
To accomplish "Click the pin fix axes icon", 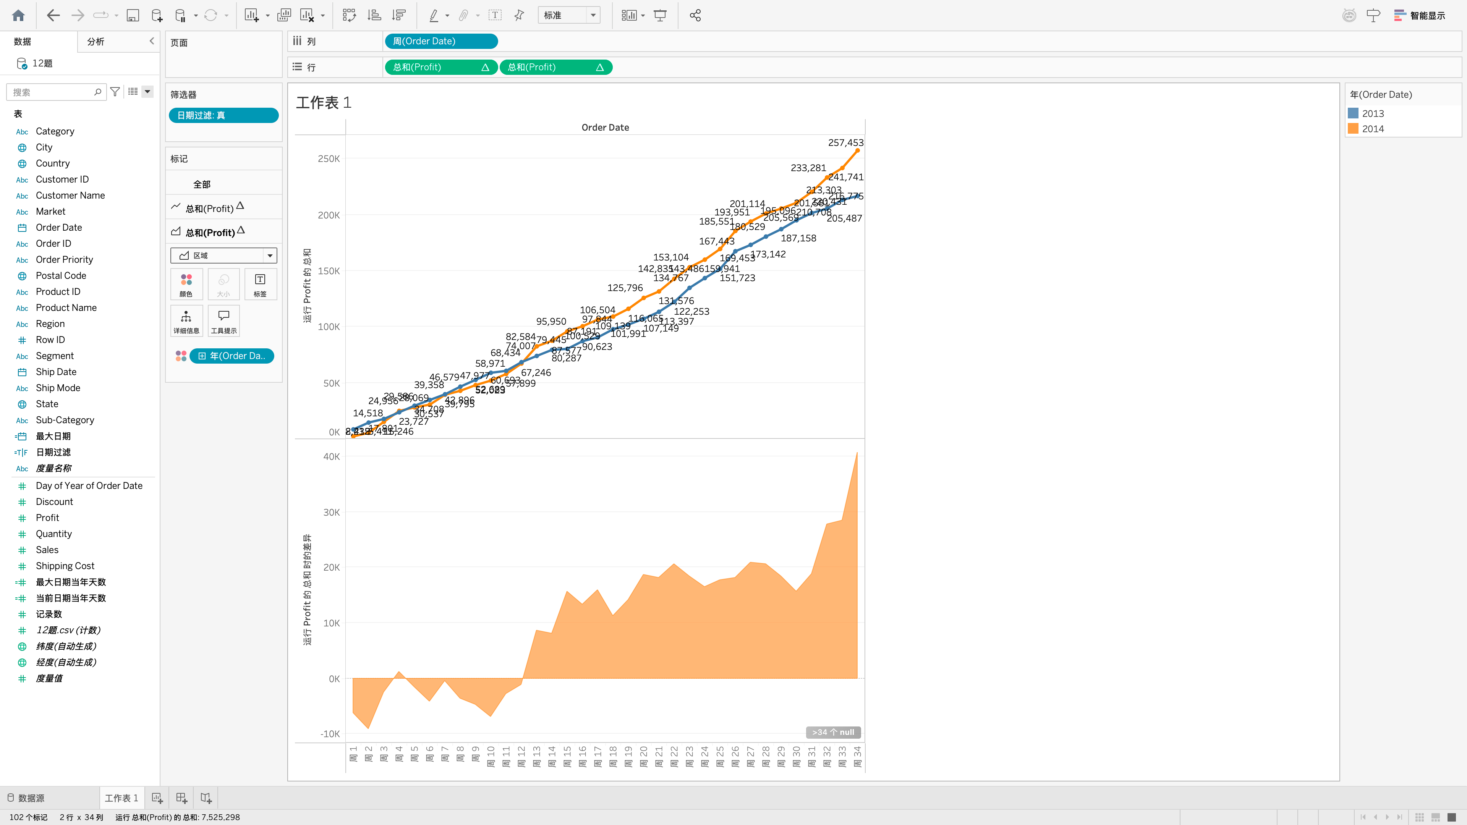I will [519, 15].
